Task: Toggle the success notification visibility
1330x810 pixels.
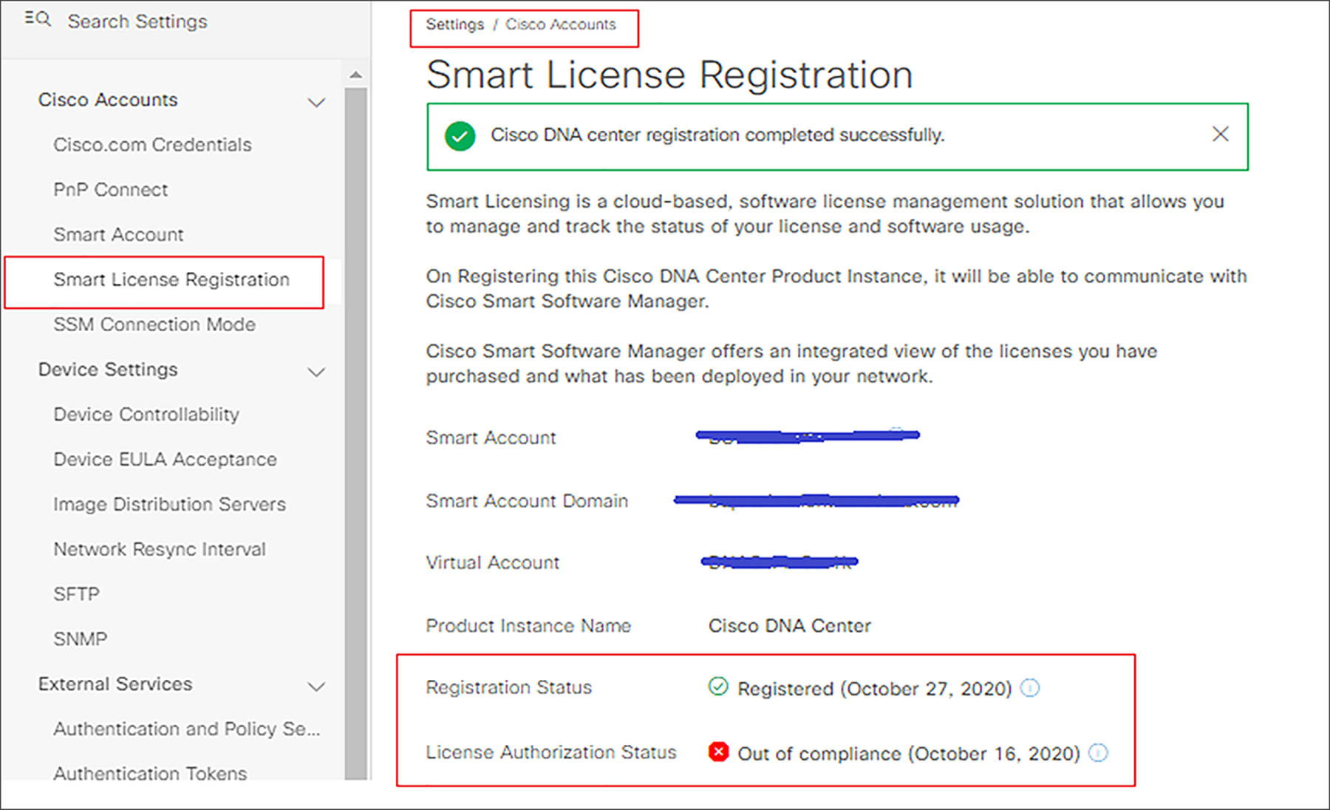Action: 1220,135
